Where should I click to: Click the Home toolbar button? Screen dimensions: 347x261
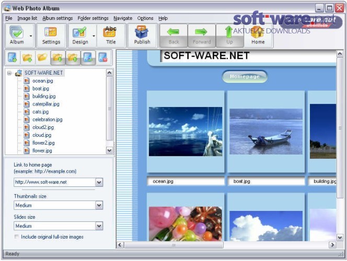click(258, 35)
